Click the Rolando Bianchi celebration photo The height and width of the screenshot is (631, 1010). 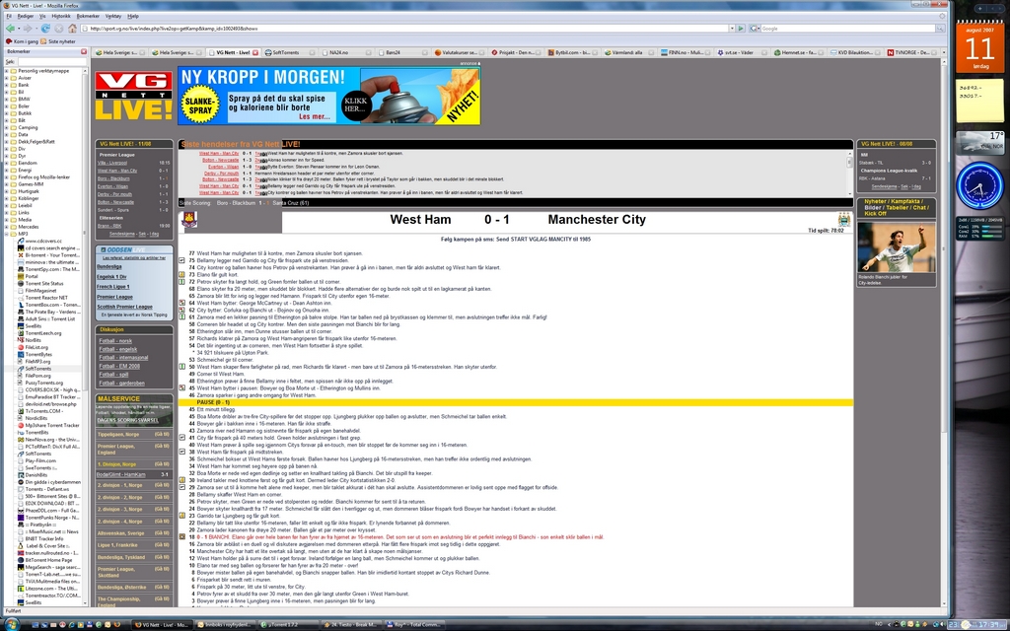[x=896, y=247]
